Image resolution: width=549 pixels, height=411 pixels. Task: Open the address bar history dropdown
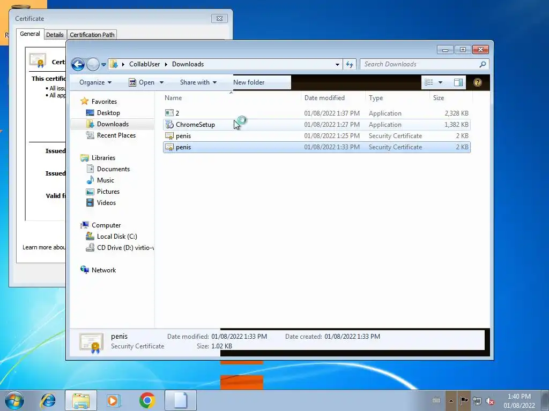point(337,64)
